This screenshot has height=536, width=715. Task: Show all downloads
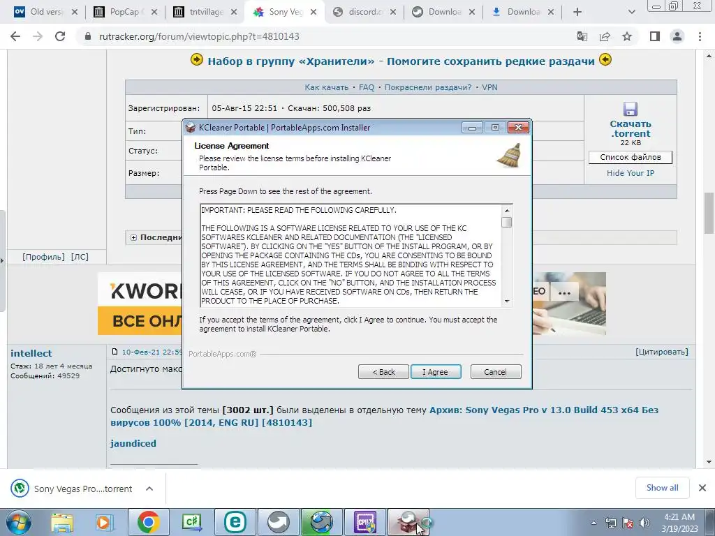click(662, 488)
